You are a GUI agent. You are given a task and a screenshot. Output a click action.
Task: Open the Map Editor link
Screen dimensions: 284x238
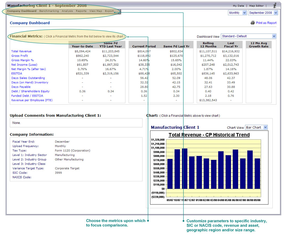[256, 6]
